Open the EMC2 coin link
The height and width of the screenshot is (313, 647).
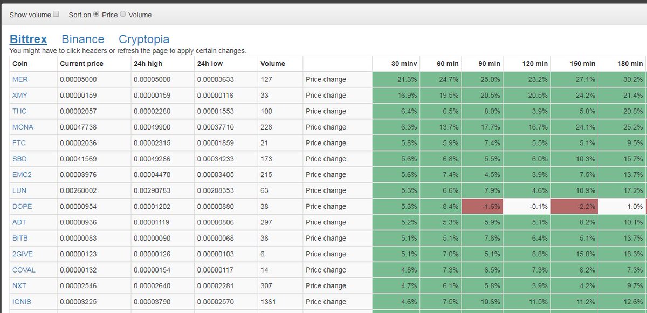pyautogui.click(x=22, y=175)
